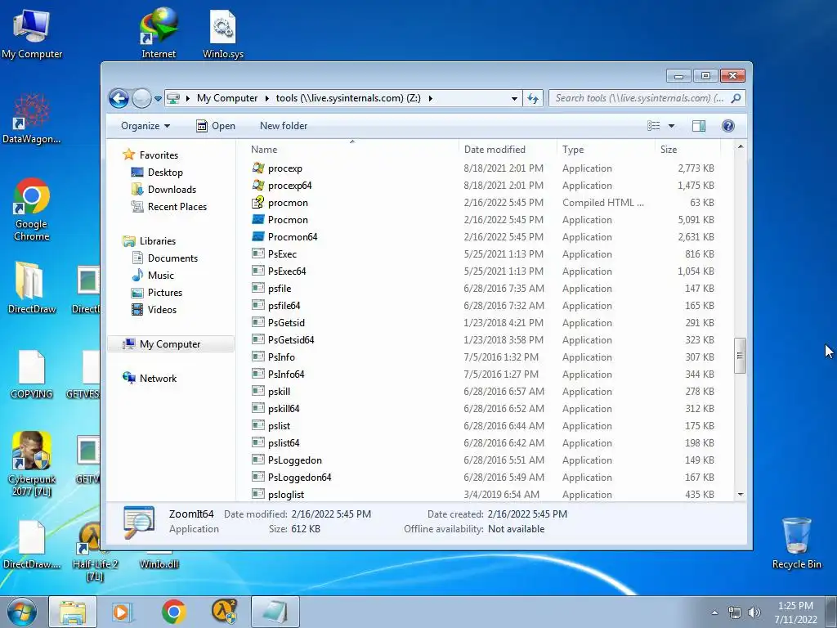Expand the more view options arrow

(672, 126)
